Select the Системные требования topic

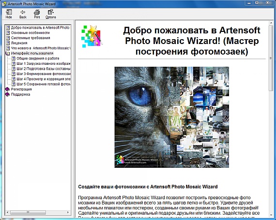31,38
